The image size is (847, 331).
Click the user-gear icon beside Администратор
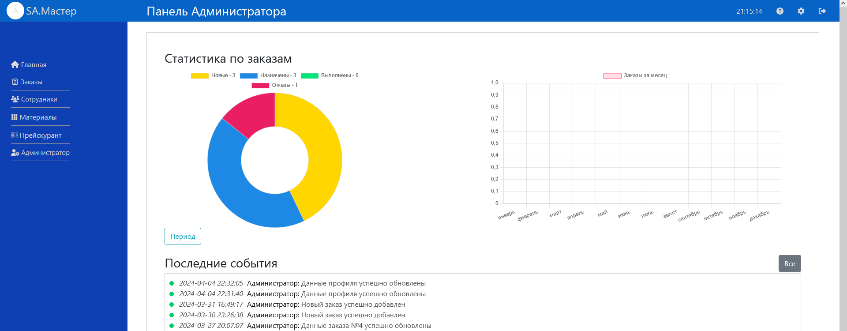(15, 152)
